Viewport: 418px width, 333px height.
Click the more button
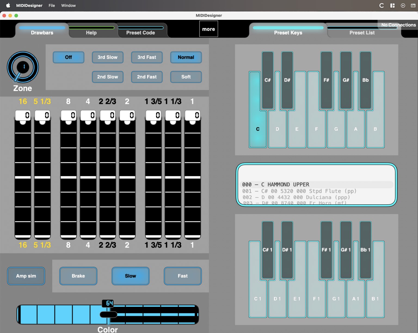click(209, 29)
